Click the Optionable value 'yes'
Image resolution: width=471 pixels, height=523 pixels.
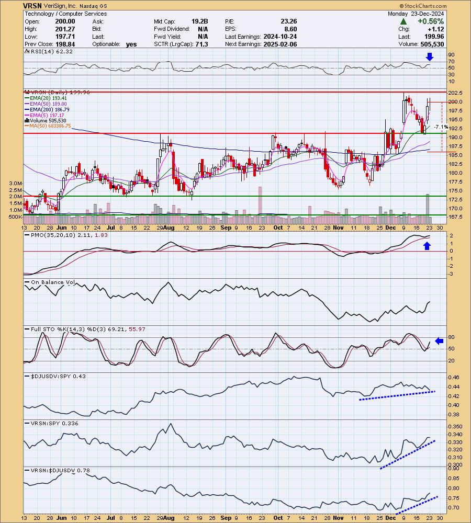click(x=131, y=44)
